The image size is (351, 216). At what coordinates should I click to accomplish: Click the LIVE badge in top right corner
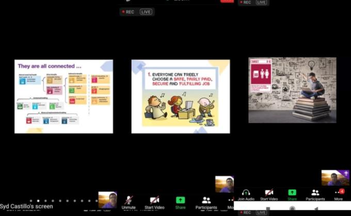pyautogui.click(x=262, y=3)
